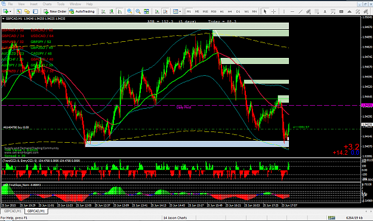373x221 pixels.
Task: Click the 'USDCAD / 64' strength label
Action: tap(42, 36)
